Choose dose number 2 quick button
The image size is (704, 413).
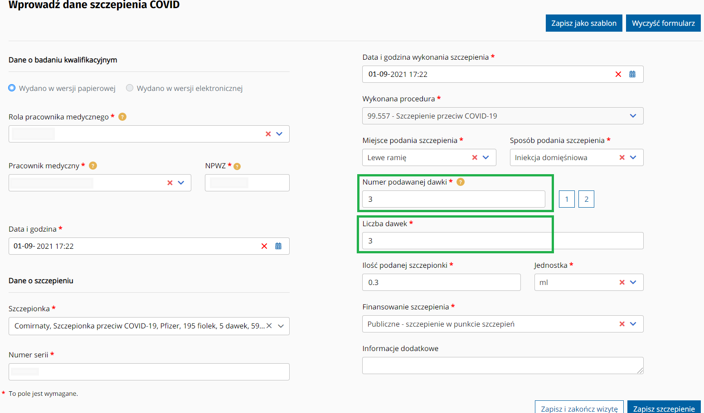586,199
